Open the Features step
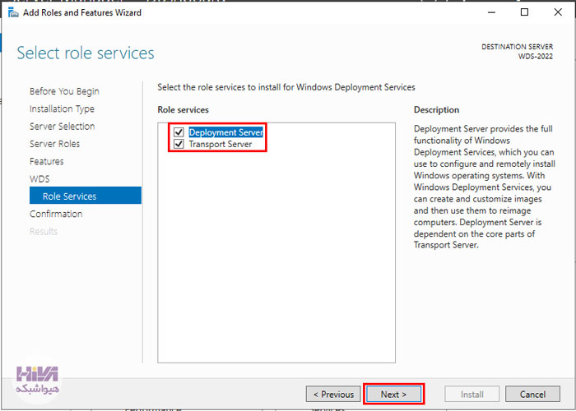This screenshot has height=411, width=576. coord(46,161)
